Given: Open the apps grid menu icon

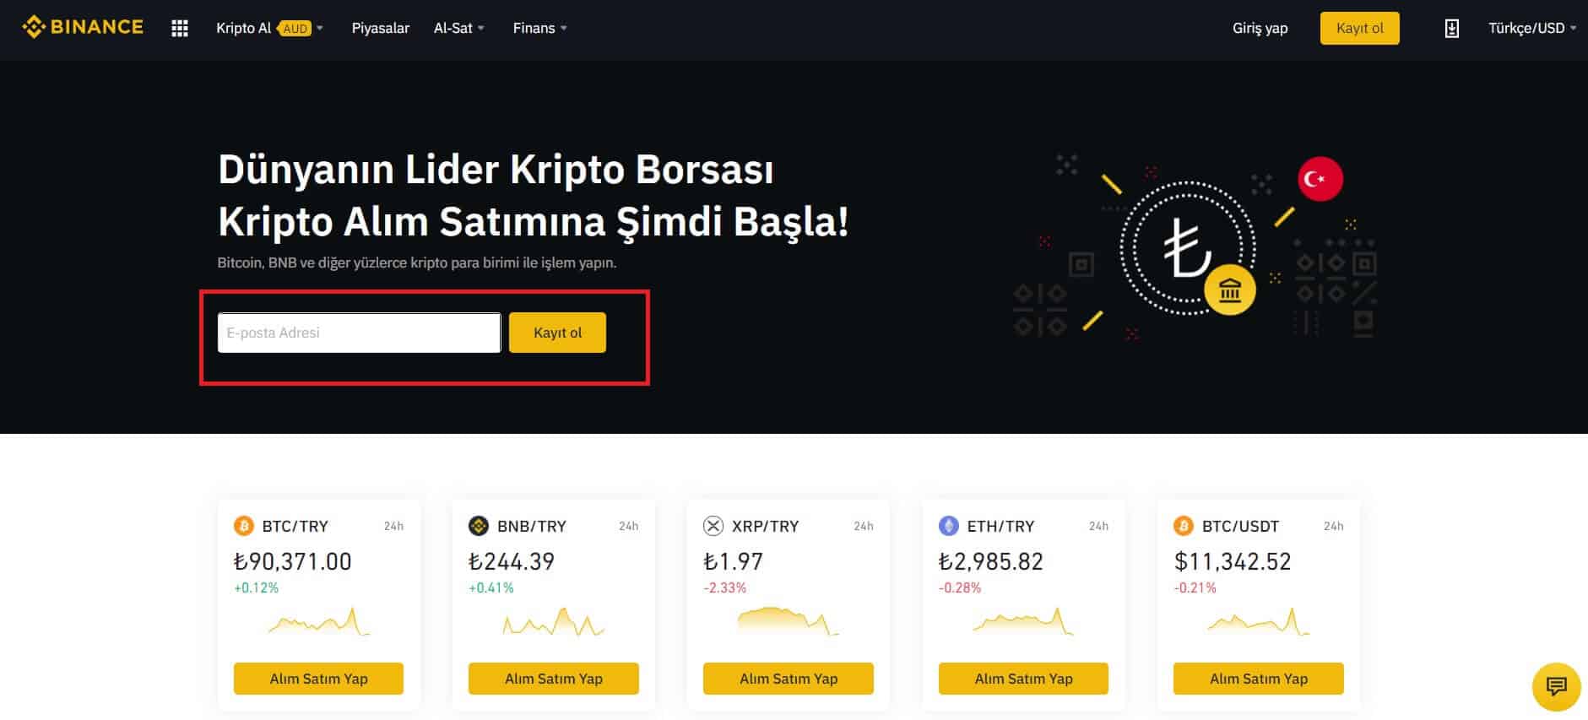Looking at the screenshot, I should 180,29.
